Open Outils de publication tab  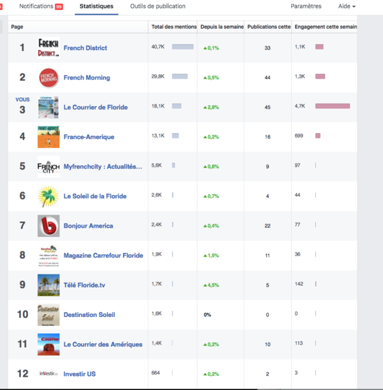click(x=158, y=6)
